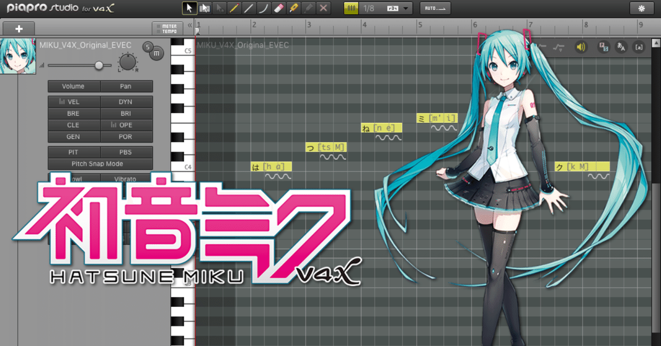Click the X delete tool icon
The height and width of the screenshot is (346, 661).
(x=323, y=8)
